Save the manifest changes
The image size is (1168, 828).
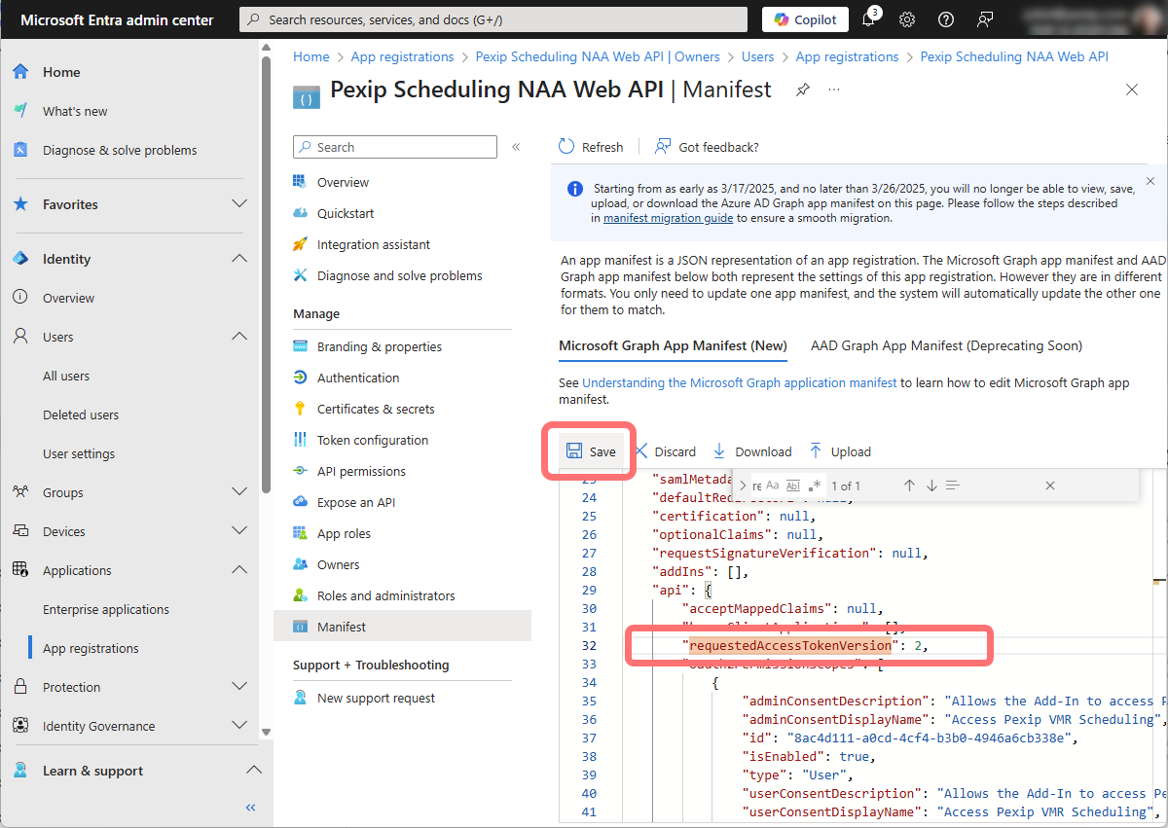click(x=591, y=451)
